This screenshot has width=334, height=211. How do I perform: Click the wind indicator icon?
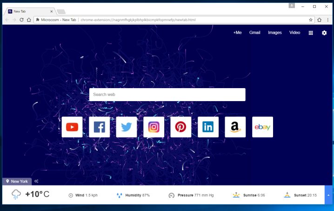(x=71, y=195)
